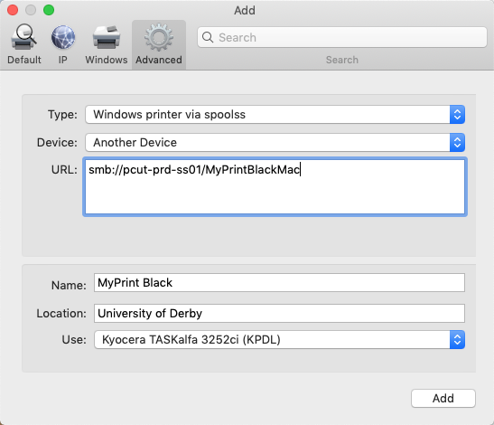Focus the Search field
Screen dimensions: 494x425
(x=342, y=37)
